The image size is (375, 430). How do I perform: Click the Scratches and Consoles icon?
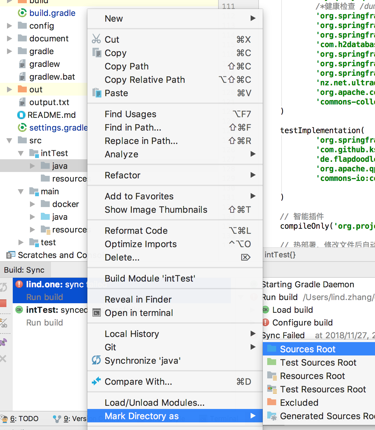point(11,255)
